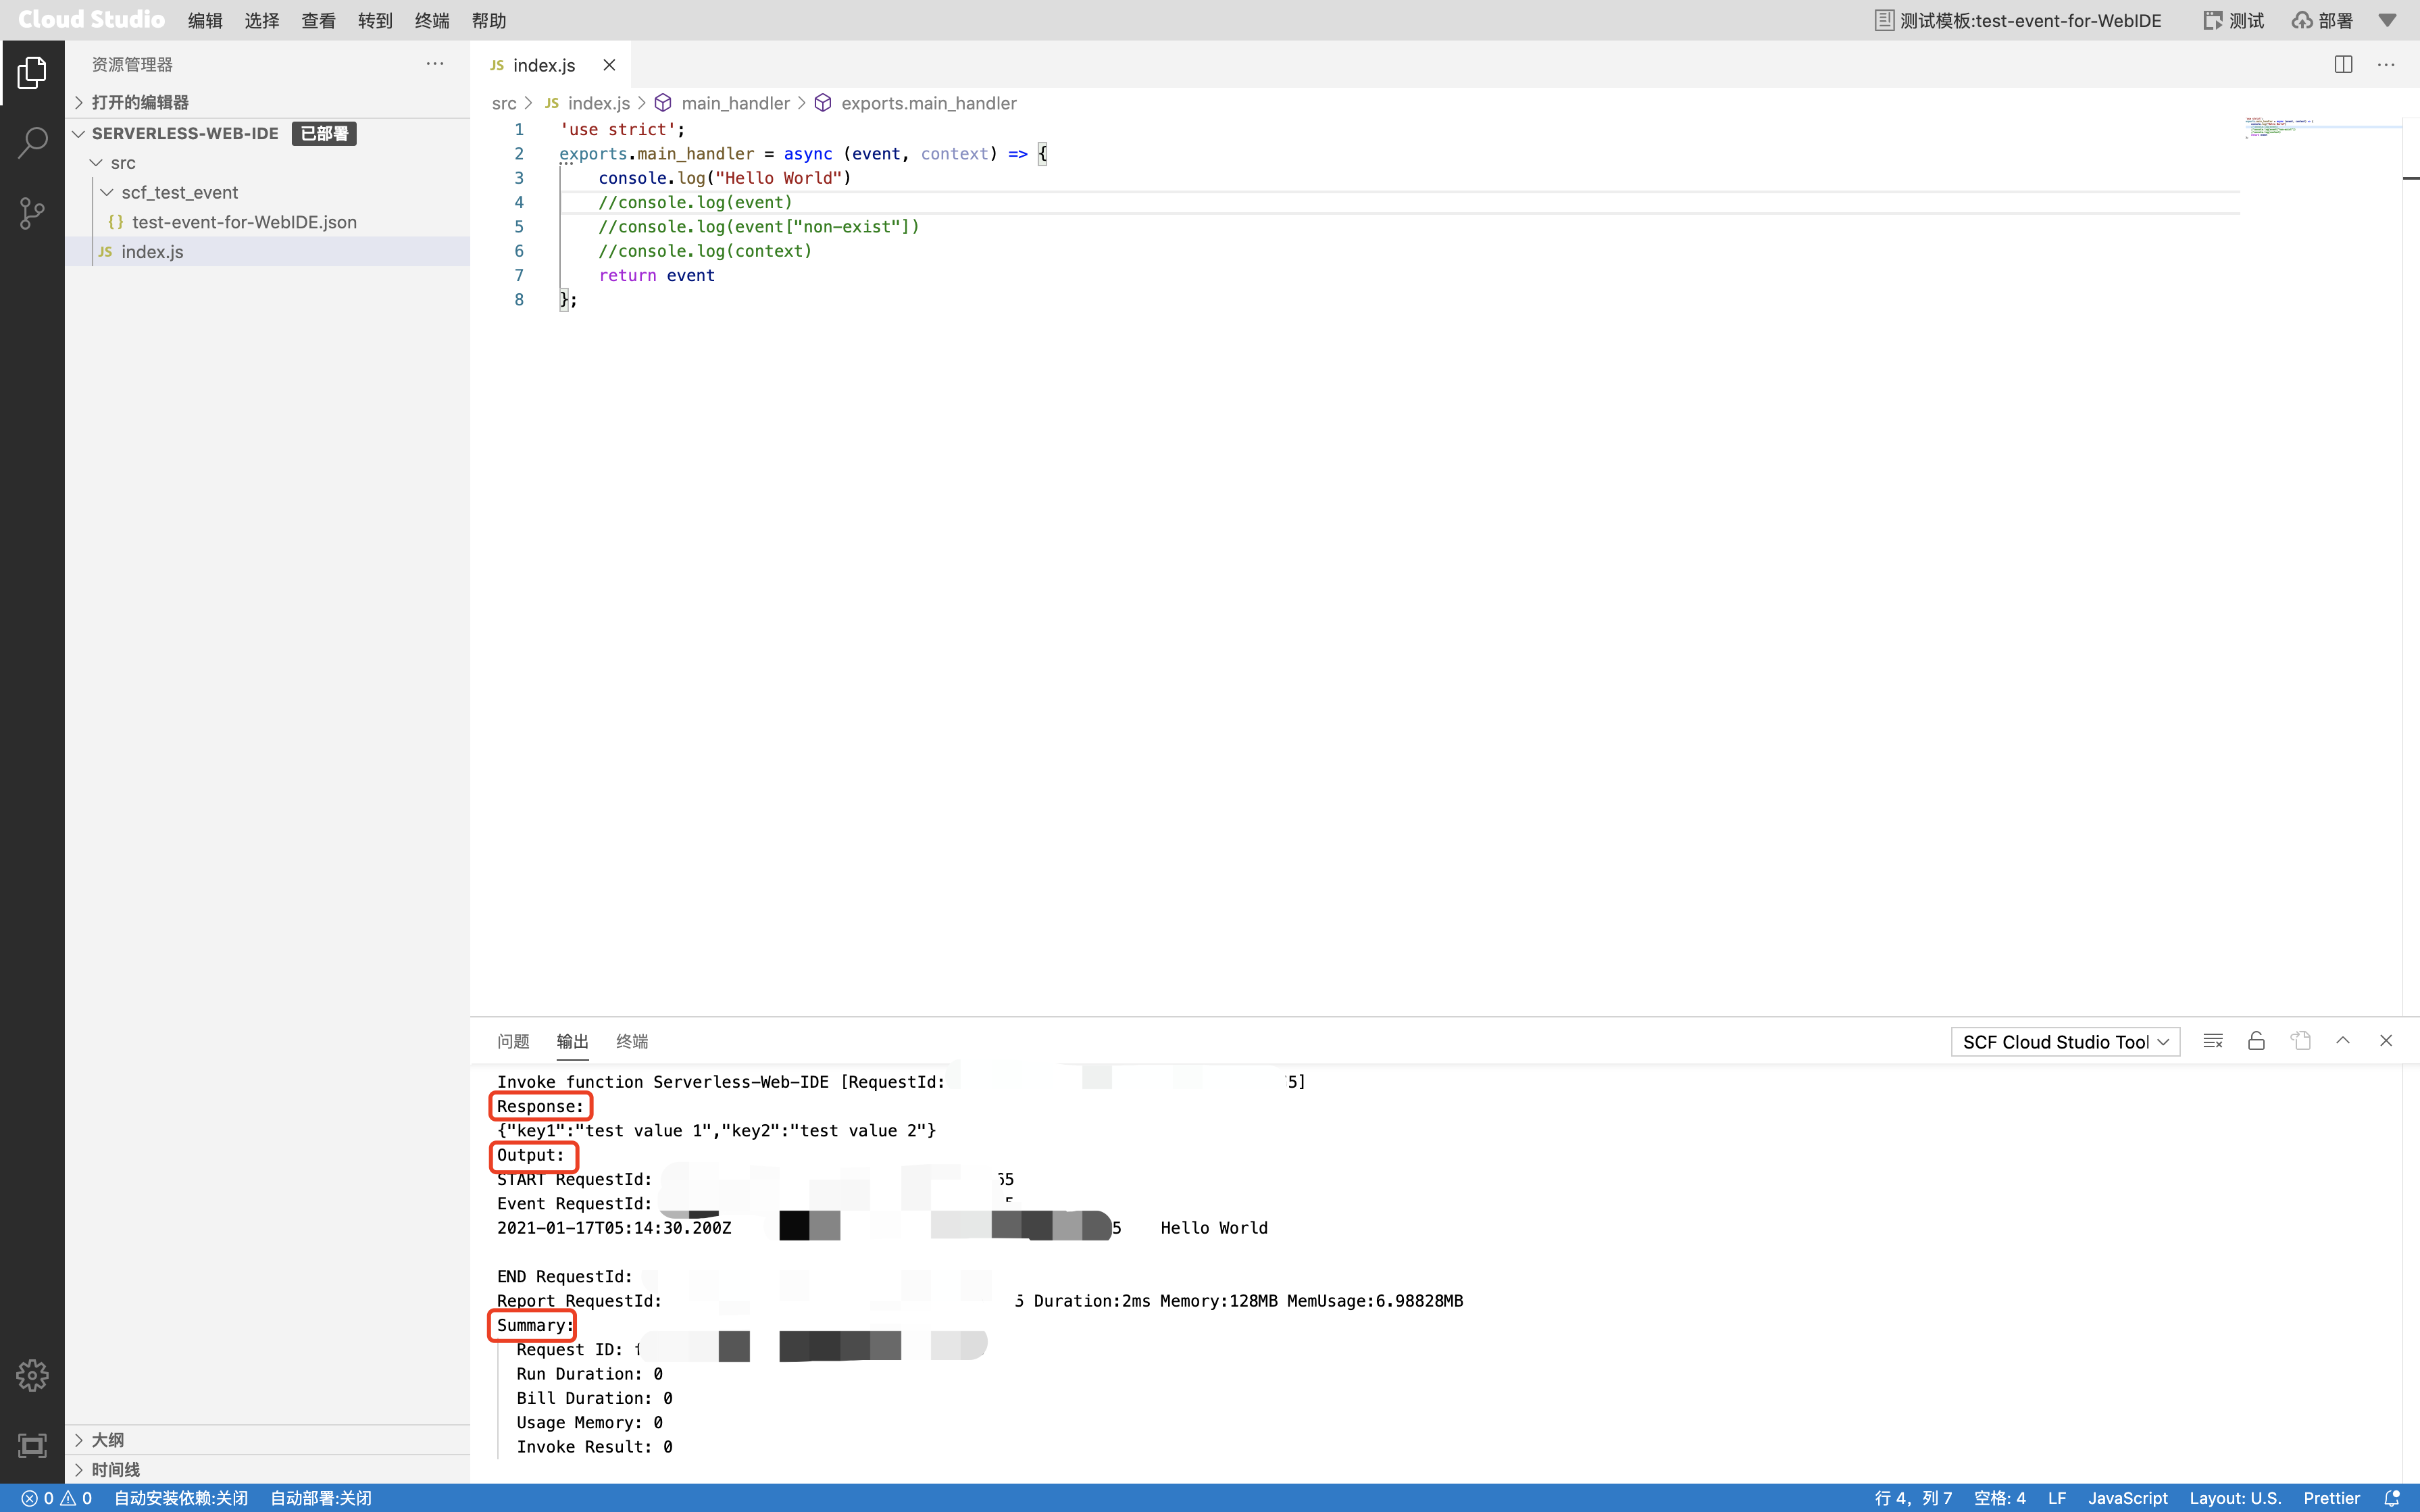Click the deploy cloud button 部署
Viewport: 2420px width, 1512px height.
click(2322, 20)
